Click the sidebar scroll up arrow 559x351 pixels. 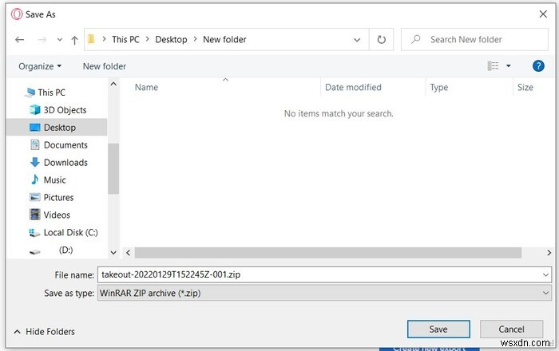click(113, 84)
